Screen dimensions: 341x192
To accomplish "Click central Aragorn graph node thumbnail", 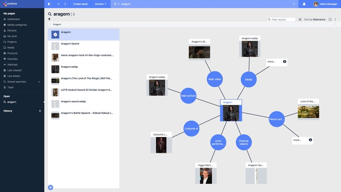I will (231, 113).
